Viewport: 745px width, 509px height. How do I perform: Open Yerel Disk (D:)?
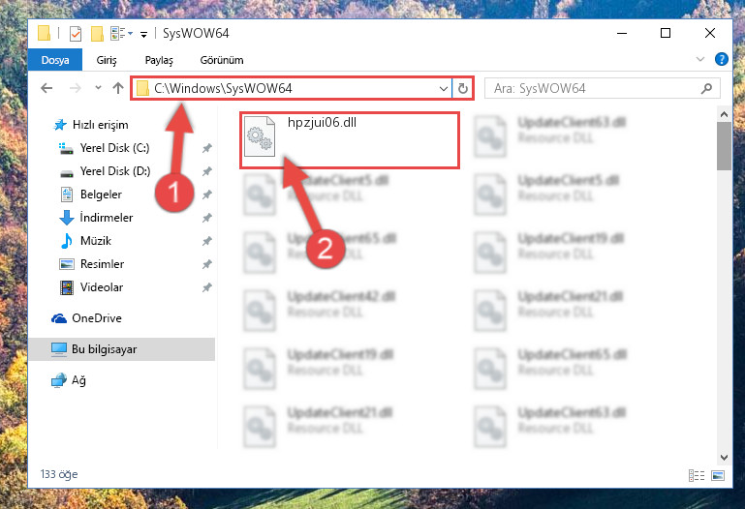pyautogui.click(x=115, y=171)
